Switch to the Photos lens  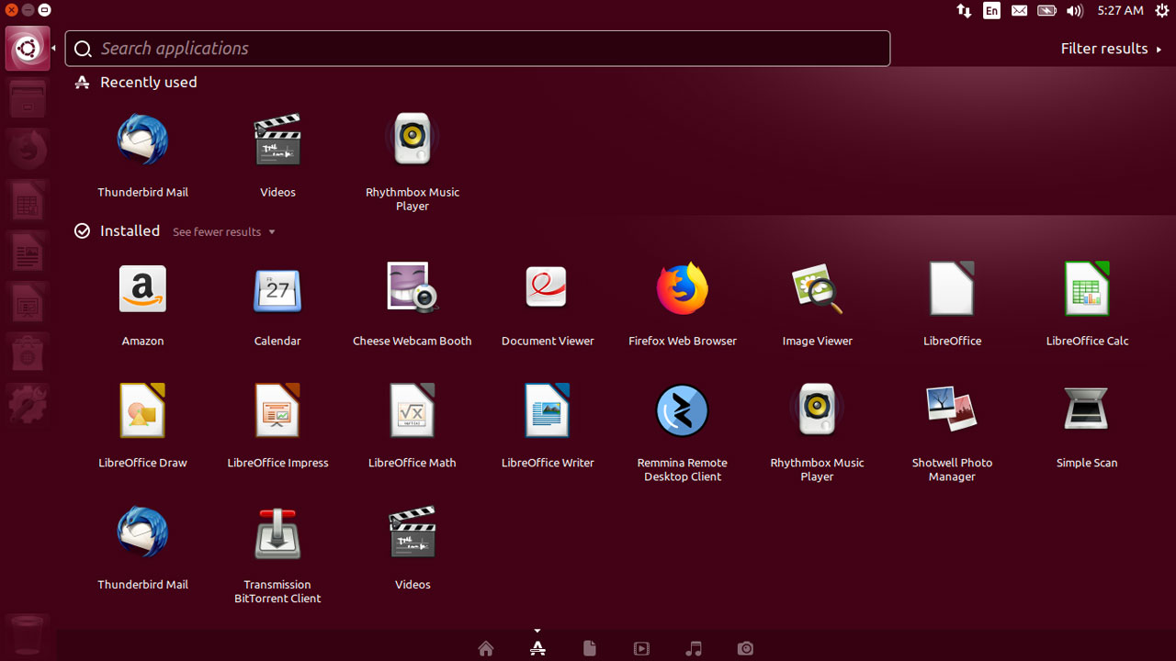point(745,648)
